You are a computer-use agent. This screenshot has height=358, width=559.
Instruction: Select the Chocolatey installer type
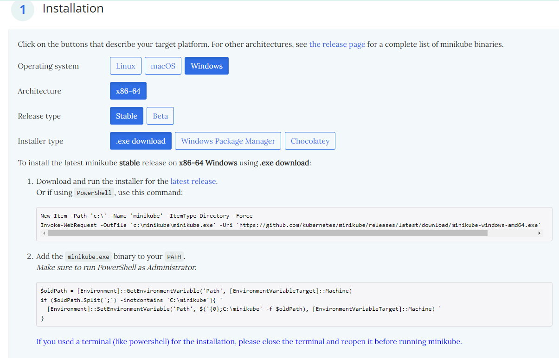coord(310,141)
